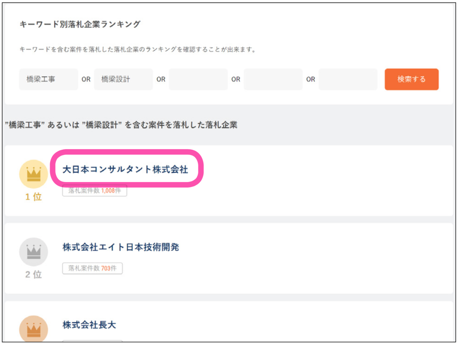The height and width of the screenshot is (346, 459).
Task: Click the gold crown icon for 1位
Action: 34,174
